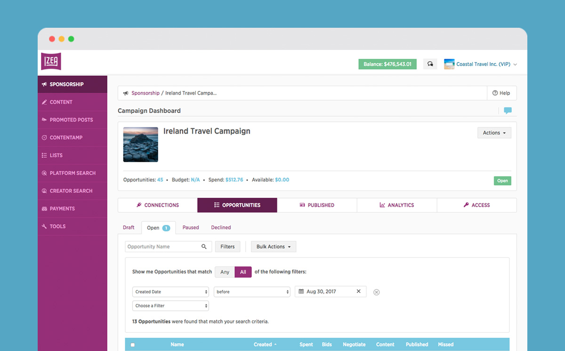Click the Coastal Travel Inc. account avatar
The width and height of the screenshot is (565, 351).
tap(449, 64)
